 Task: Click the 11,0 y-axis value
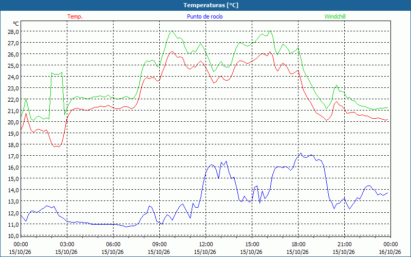pos(13,224)
